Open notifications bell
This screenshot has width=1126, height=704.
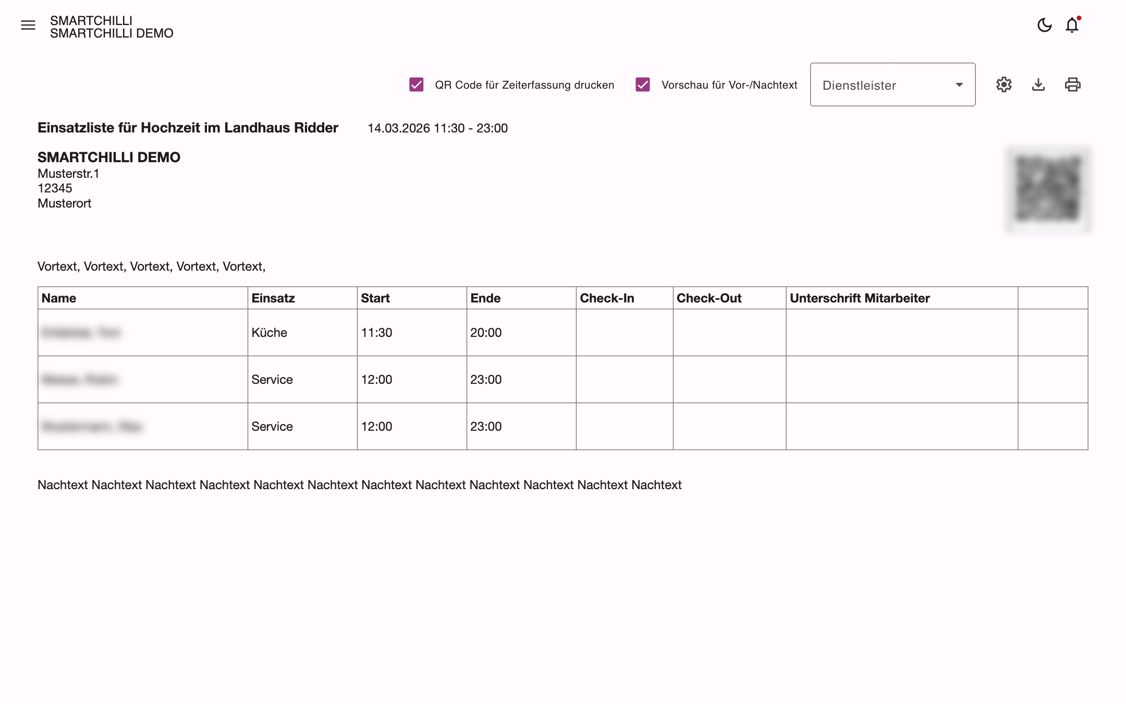(1072, 25)
